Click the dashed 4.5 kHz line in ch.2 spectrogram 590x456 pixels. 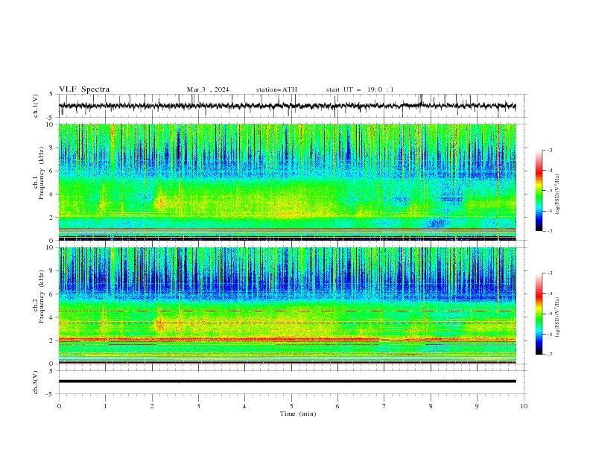287,311
